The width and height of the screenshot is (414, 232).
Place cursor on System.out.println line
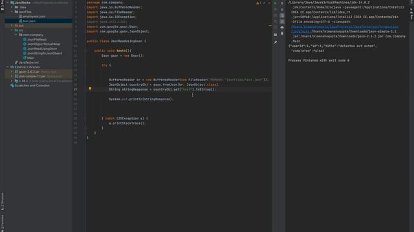141,99
